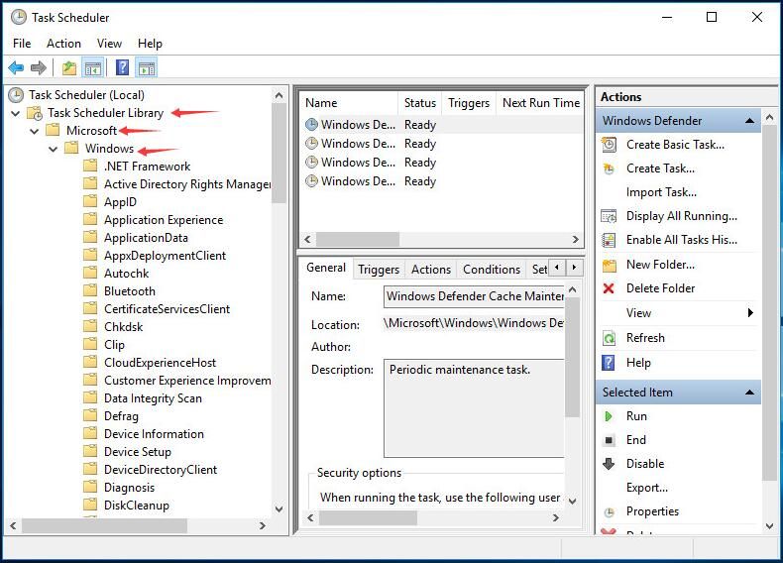Screen dimensions: 783x563
Task: Expand the View submenu arrow
Action: [750, 313]
